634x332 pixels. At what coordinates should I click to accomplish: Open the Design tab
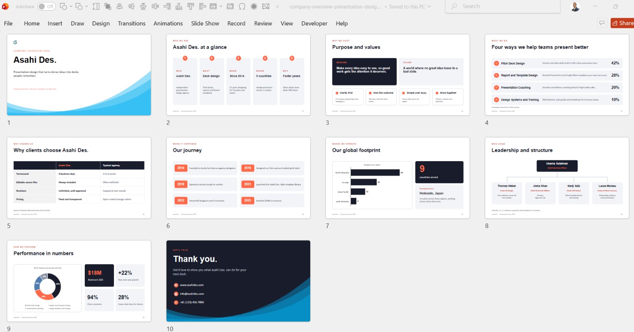click(x=101, y=23)
